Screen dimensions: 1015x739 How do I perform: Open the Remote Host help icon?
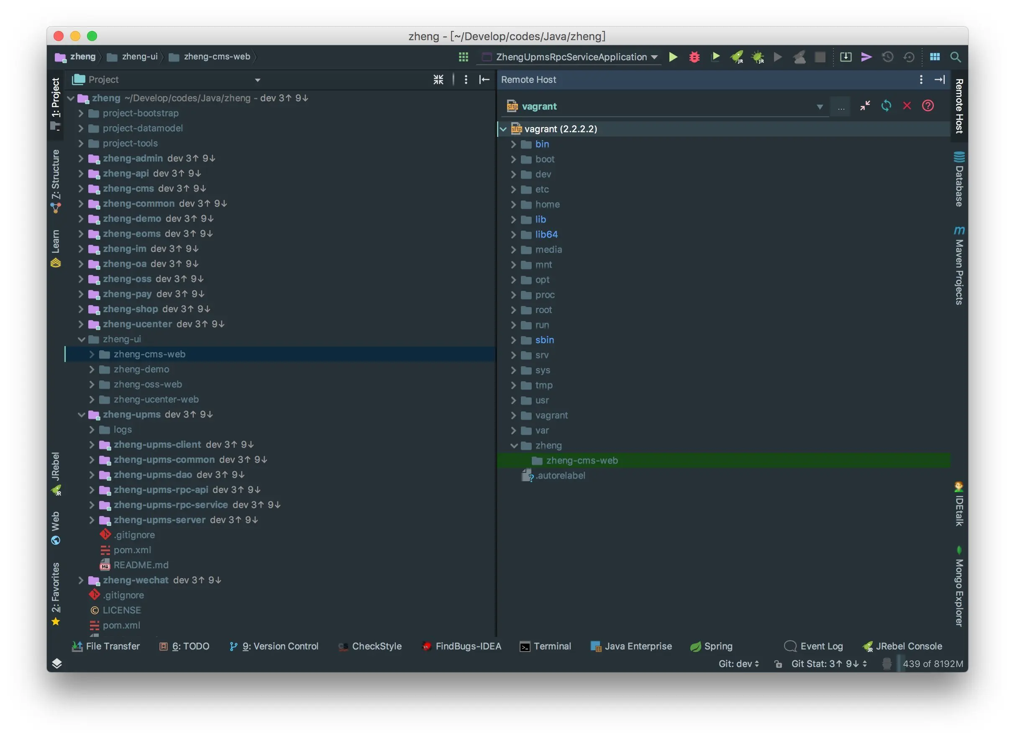928,105
